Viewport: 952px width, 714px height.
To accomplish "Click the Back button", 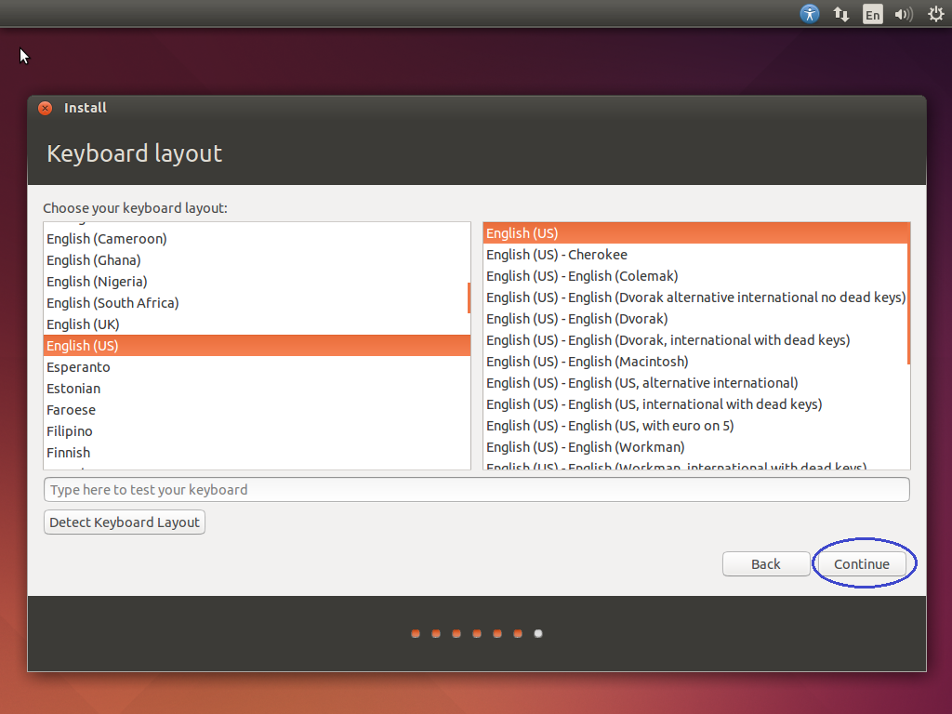I will tap(766, 564).
